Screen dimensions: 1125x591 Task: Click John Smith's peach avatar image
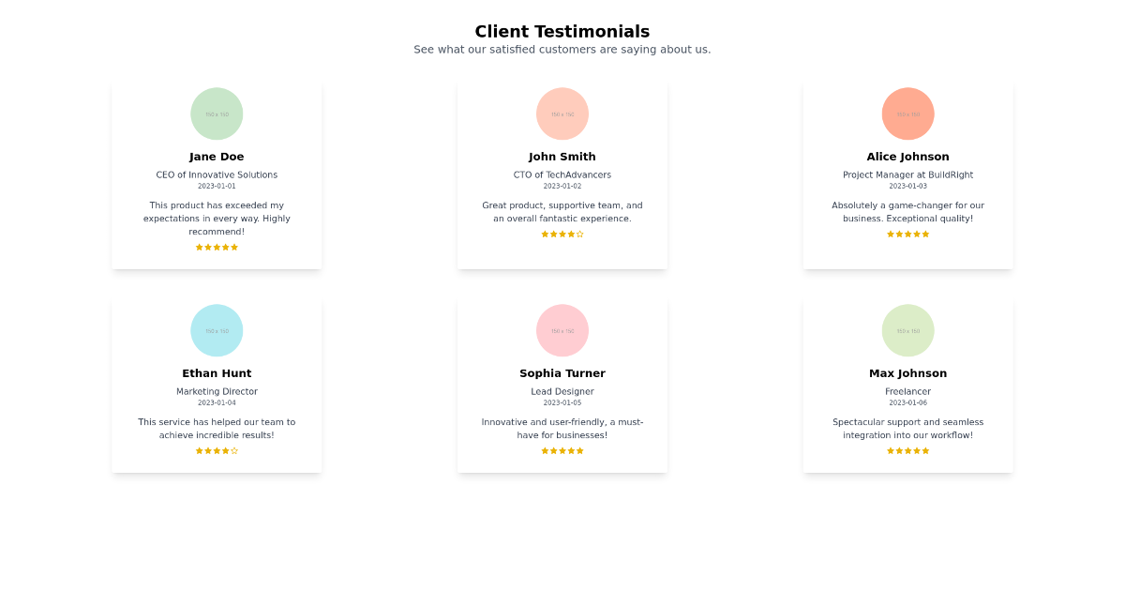click(x=562, y=114)
